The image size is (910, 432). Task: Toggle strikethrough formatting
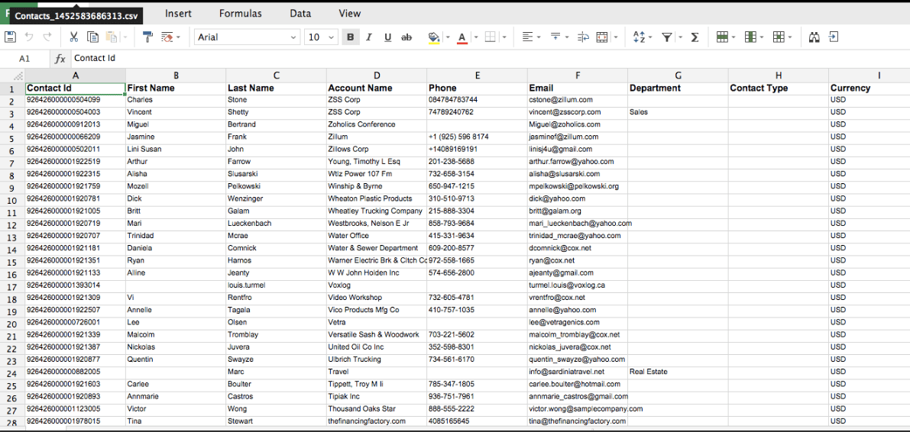pos(406,37)
